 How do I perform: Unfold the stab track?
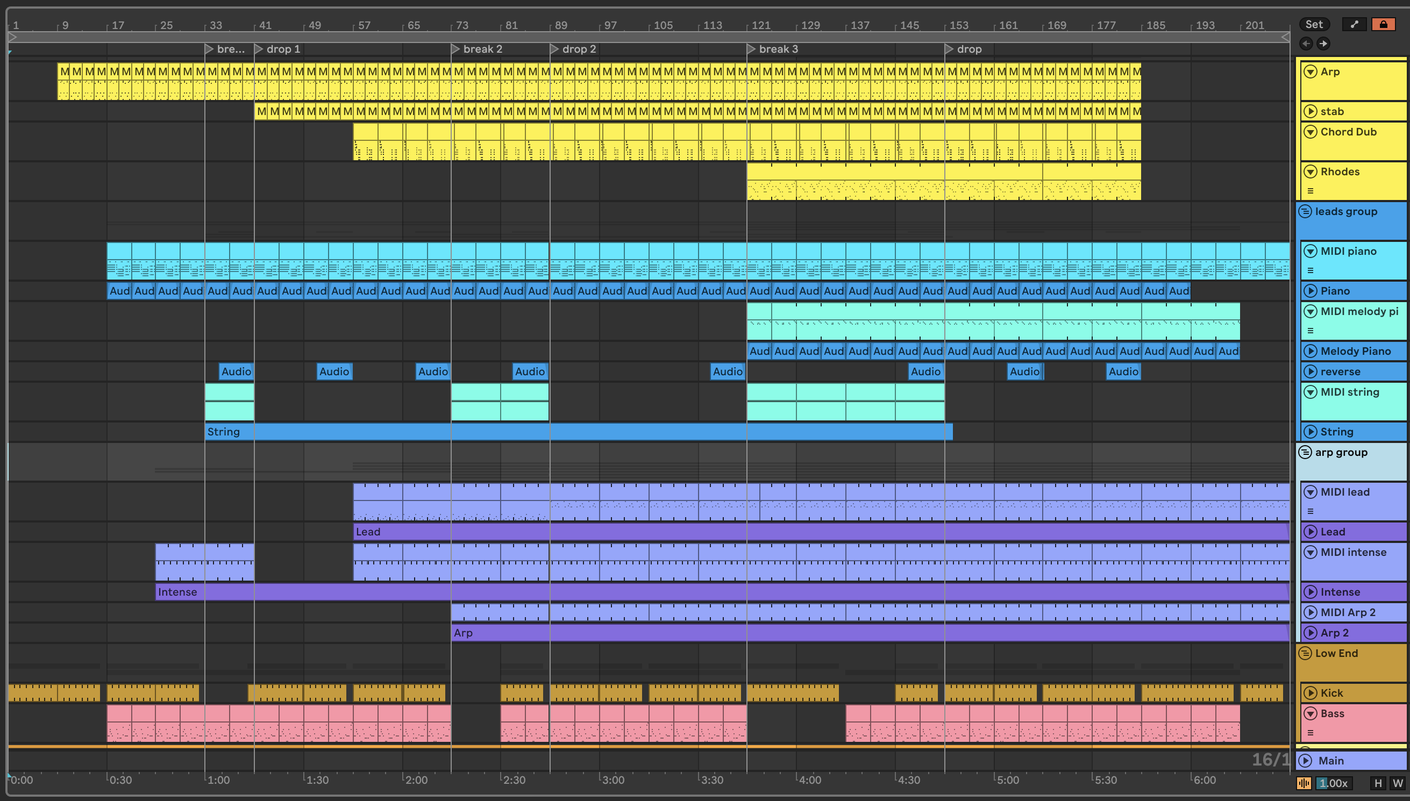[x=1311, y=112]
